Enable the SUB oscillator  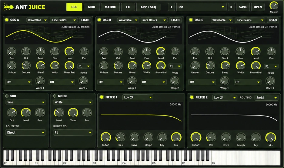tap(7, 96)
